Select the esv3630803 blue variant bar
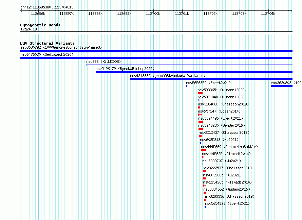302x220 pixels. click(x=282, y=86)
